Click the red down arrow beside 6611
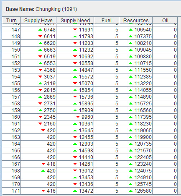This screenshot has width=181, height=196. click(x=40, y=37)
